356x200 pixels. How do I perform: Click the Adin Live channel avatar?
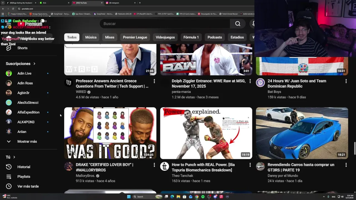click(x=9, y=73)
